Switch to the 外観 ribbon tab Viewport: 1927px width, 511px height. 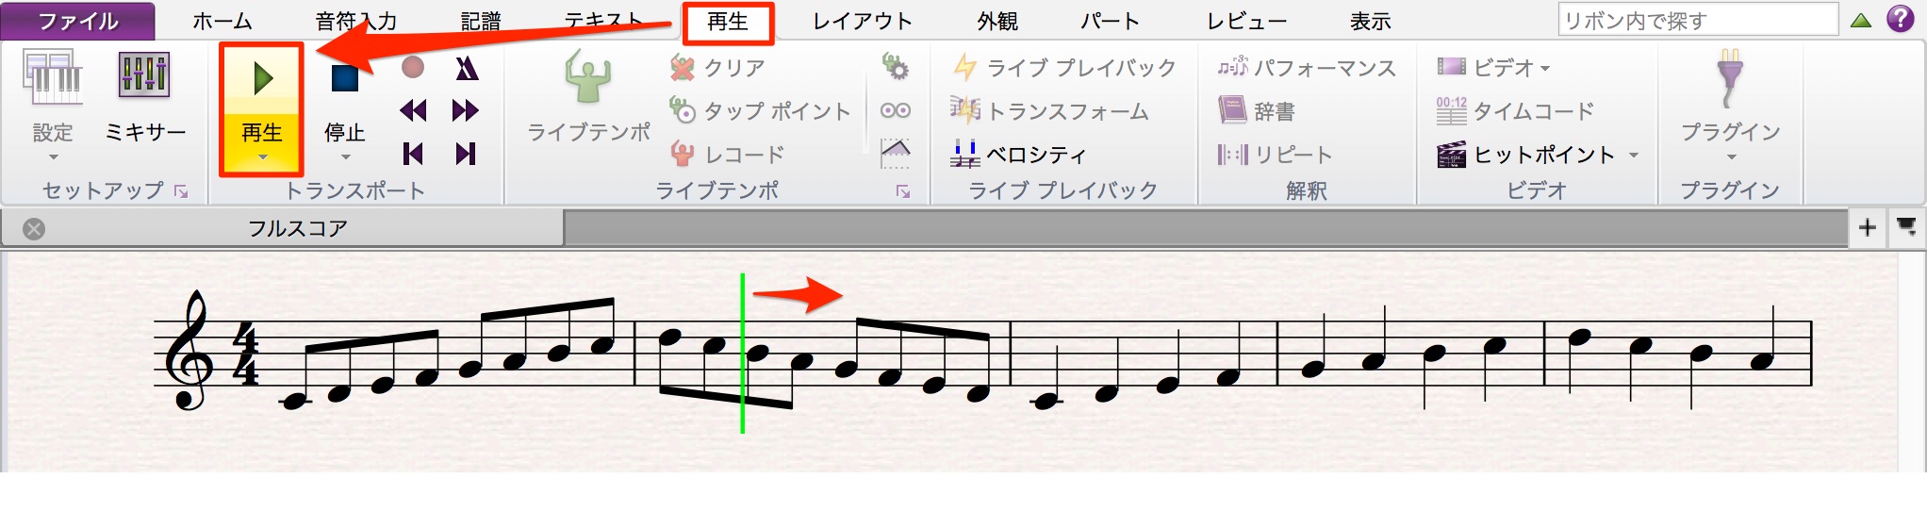click(997, 21)
